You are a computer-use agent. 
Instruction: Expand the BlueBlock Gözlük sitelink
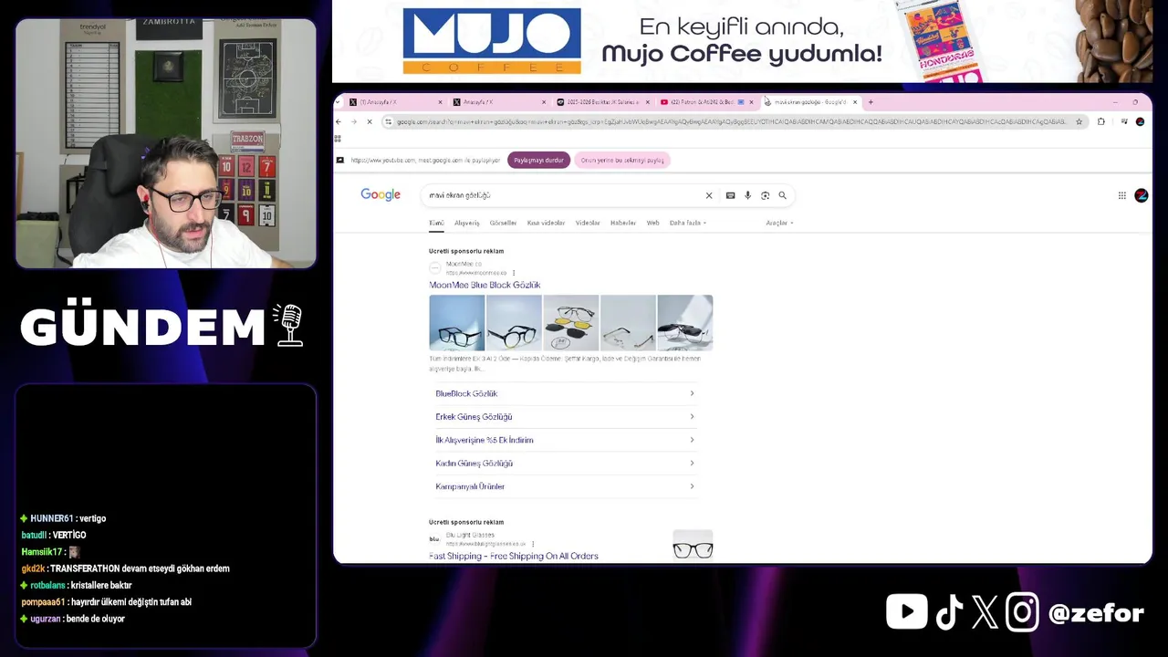[x=565, y=393]
